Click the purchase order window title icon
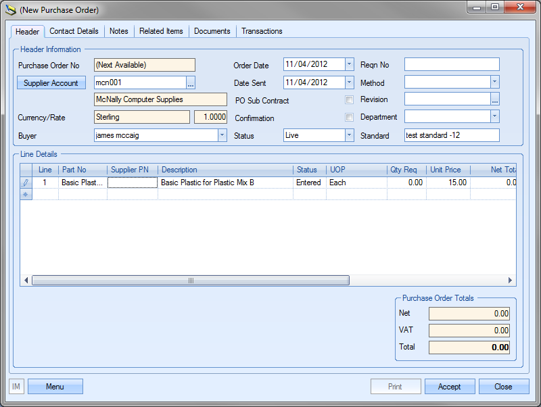 [10, 9]
